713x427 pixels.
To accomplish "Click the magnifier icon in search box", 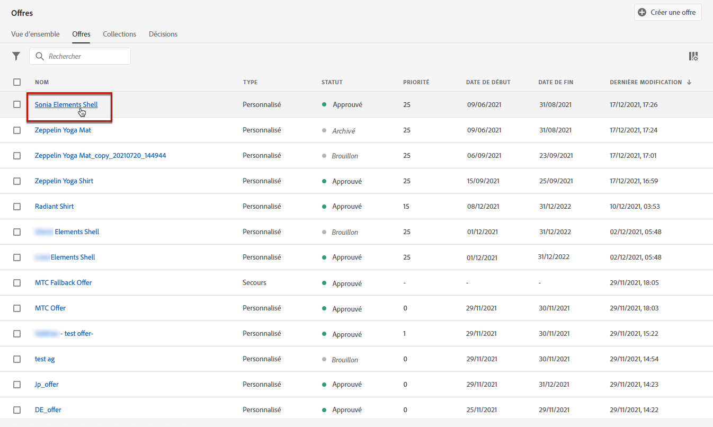I will (39, 56).
